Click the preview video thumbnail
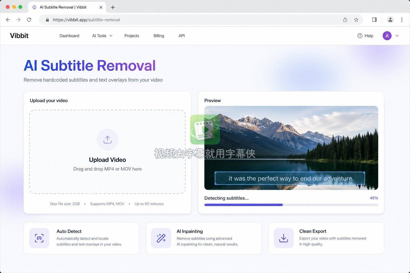The width and height of the screenshot is (410, 273). coord(291,148)
